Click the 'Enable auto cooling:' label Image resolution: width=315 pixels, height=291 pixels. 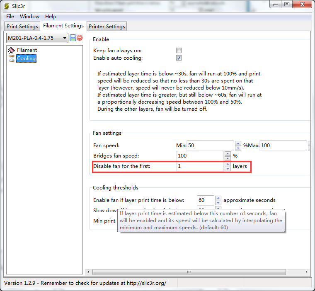click(118, 58)
